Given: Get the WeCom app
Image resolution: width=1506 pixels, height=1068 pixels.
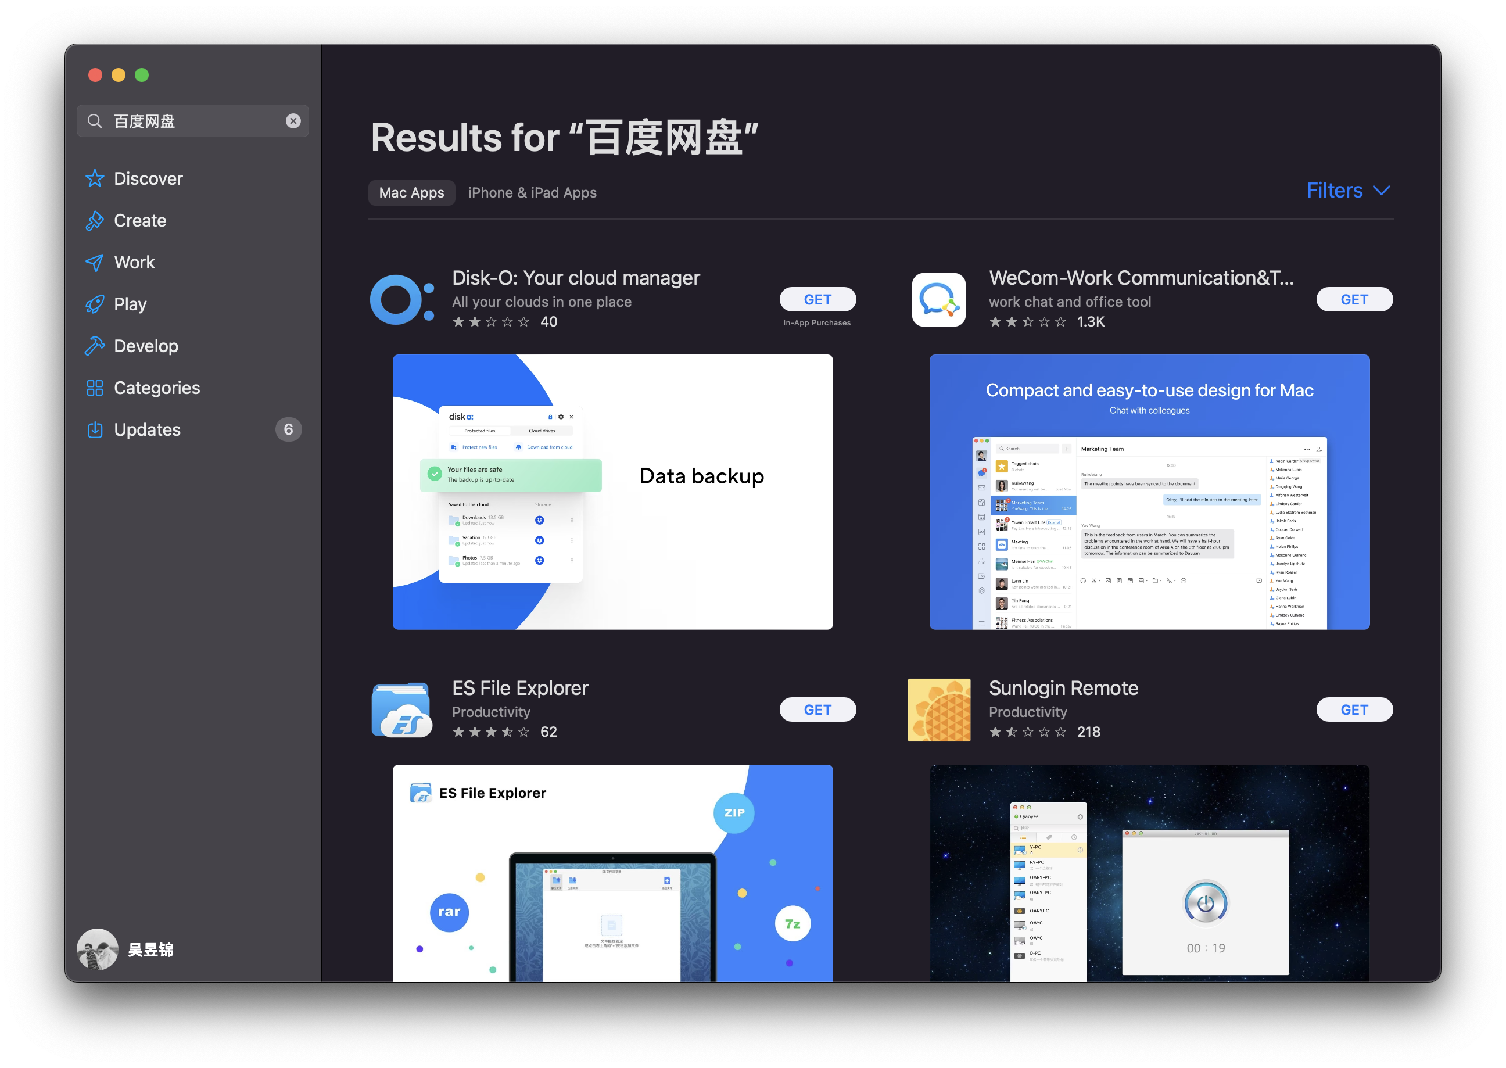Looking at the screenshot, I should [1354, 299].
